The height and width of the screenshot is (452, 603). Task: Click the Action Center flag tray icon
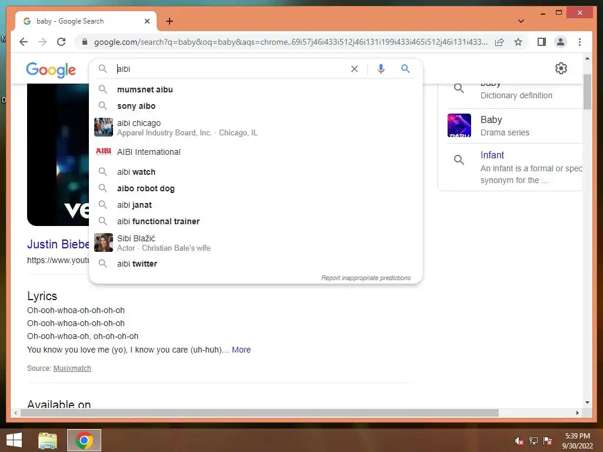point(547,441)
